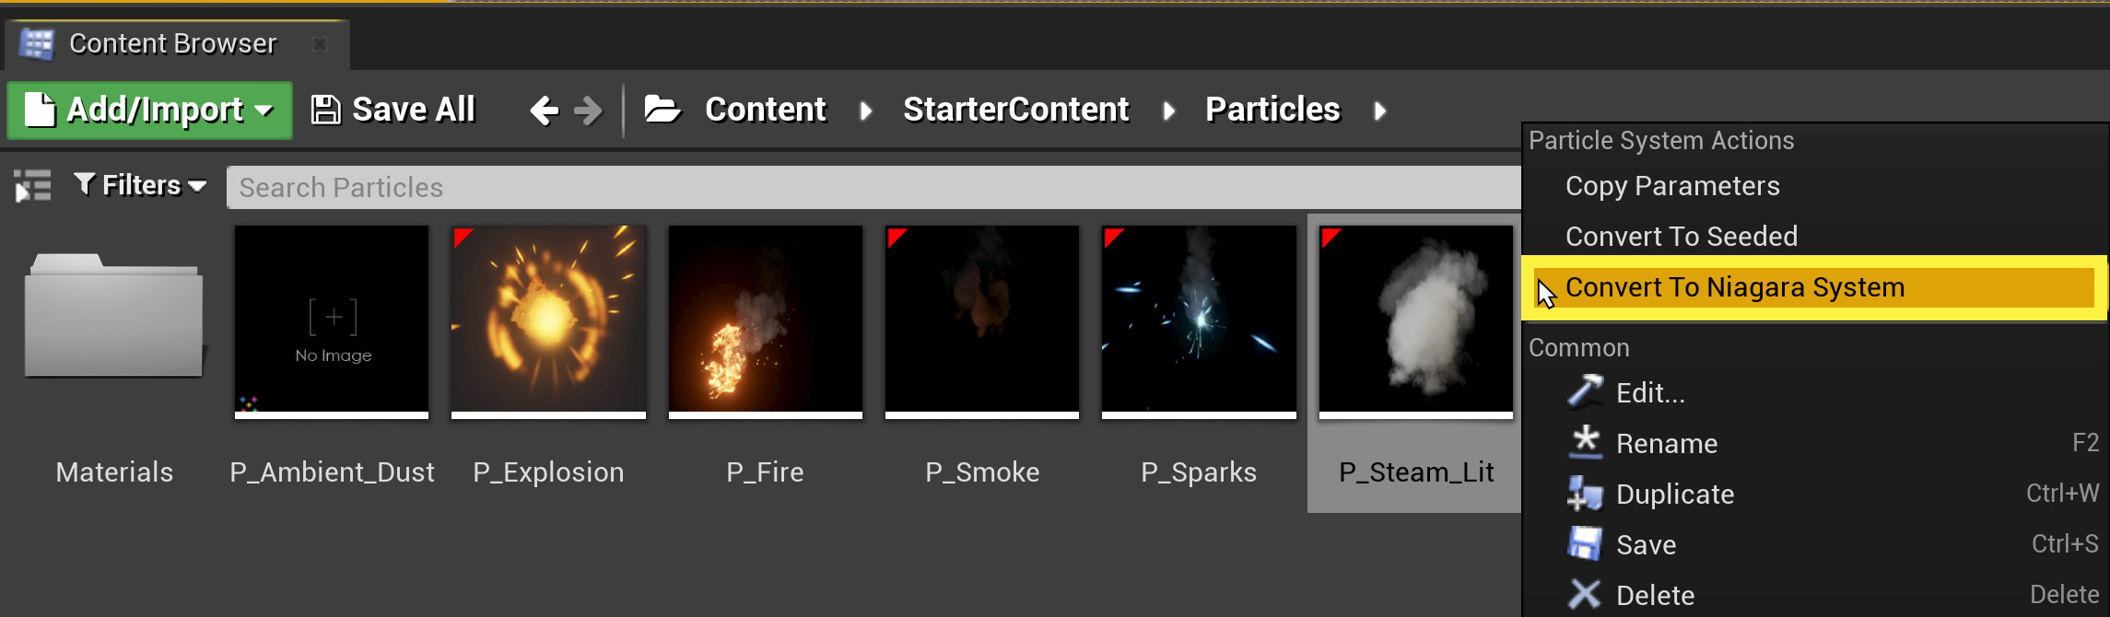Click the Save floppy disk icon for P_Steam_Lit
Screen dimensions: 2110x617
tap(1585, 543)
